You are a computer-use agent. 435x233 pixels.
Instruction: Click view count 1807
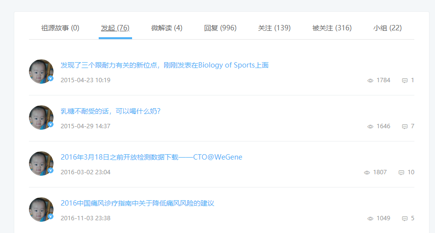click(380, 172)
